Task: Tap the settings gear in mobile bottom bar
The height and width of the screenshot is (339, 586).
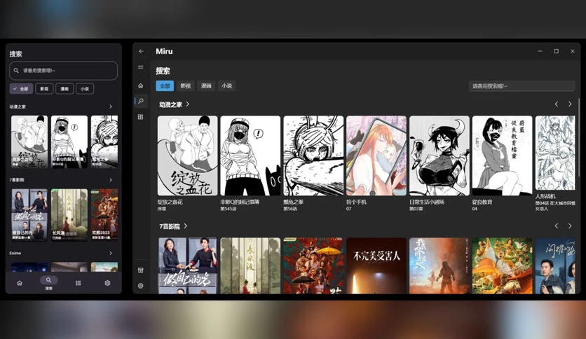Action: (107, 283)
